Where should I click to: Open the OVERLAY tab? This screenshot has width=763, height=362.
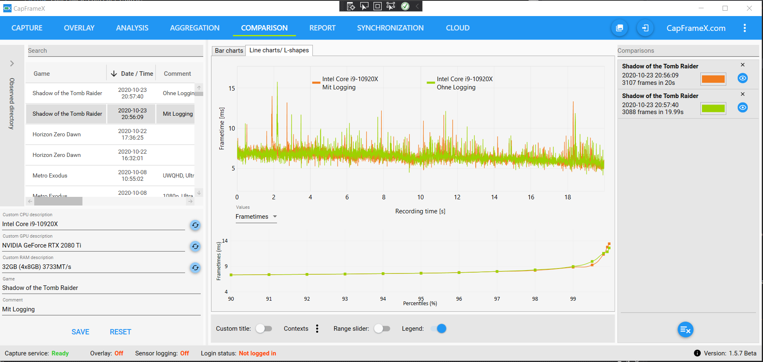tap(79, 28)
